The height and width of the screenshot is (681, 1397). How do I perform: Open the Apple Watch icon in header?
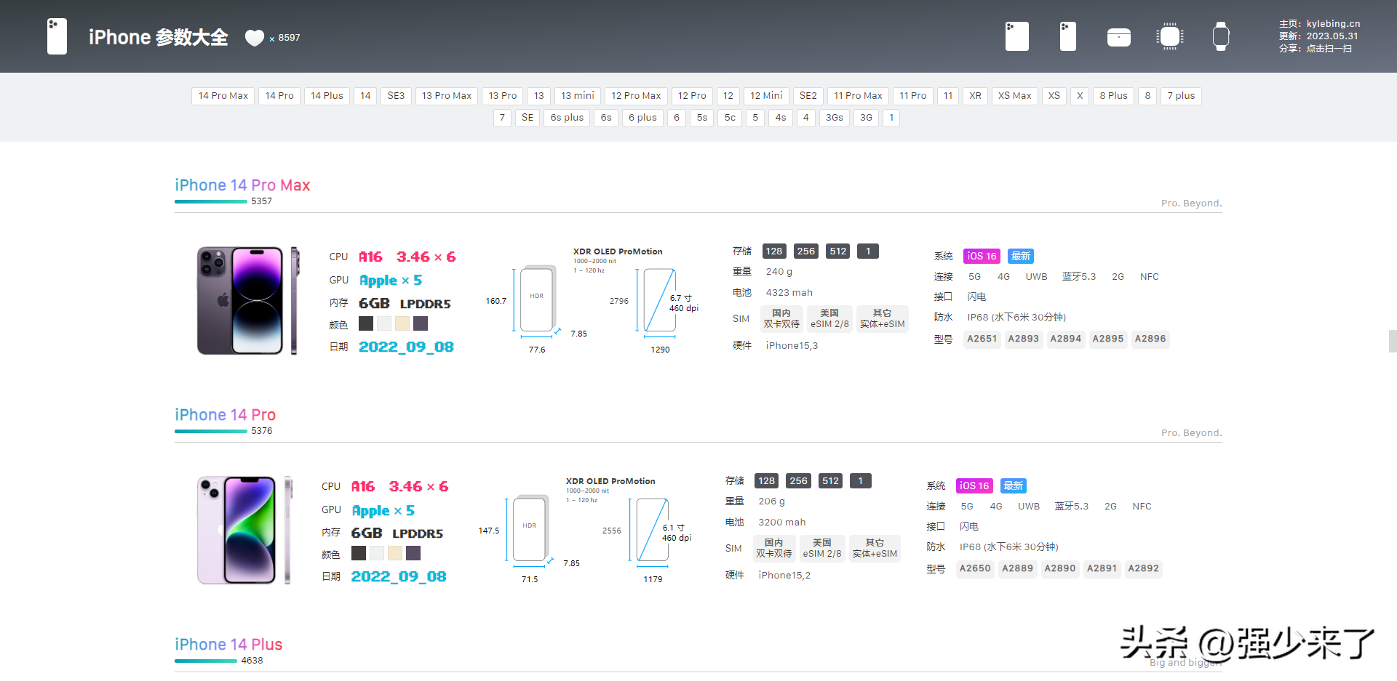click(x=1220, y=36)
